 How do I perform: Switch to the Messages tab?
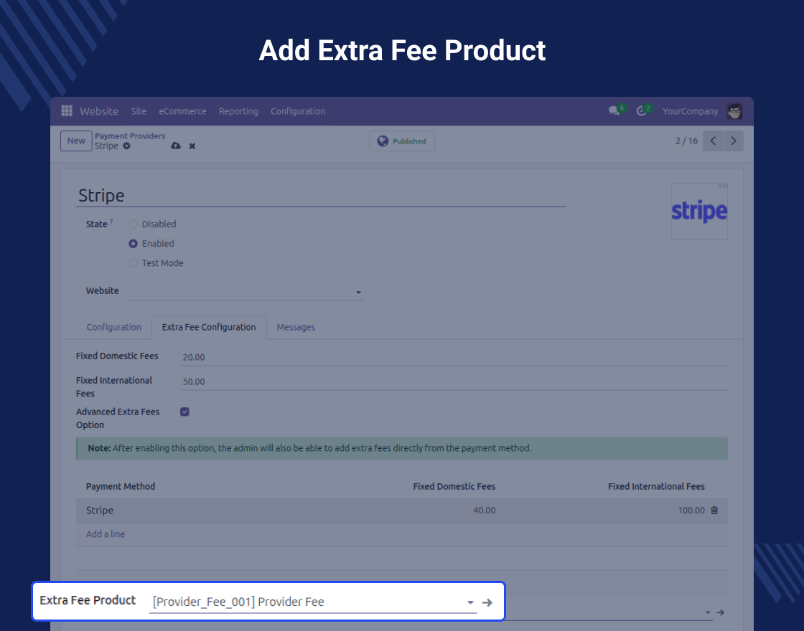[x=296, y=327]
